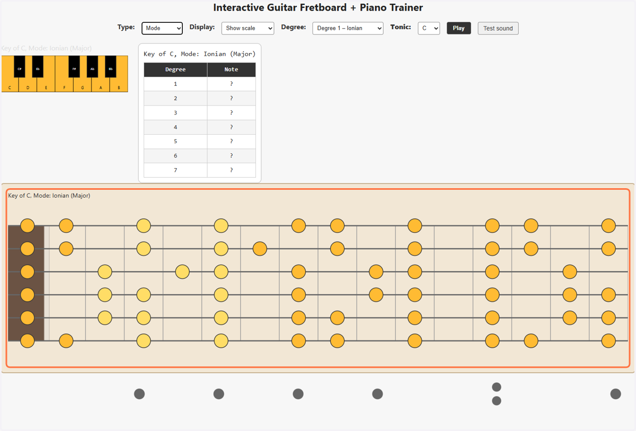Image resolution: width=636 pixels, height=431 pixels.
Task: Tap the white A piano key
Action: tap(101, 85)
